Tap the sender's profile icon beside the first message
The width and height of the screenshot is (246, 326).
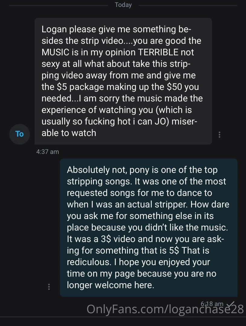tap(19, 134)
